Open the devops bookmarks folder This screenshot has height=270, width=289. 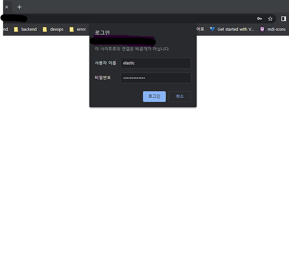pyautogui.click(x=53, y=29)
